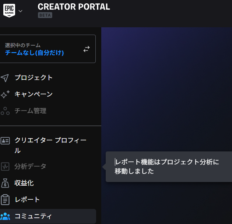Open the チームなし(自分だけ) team selector

34,53
